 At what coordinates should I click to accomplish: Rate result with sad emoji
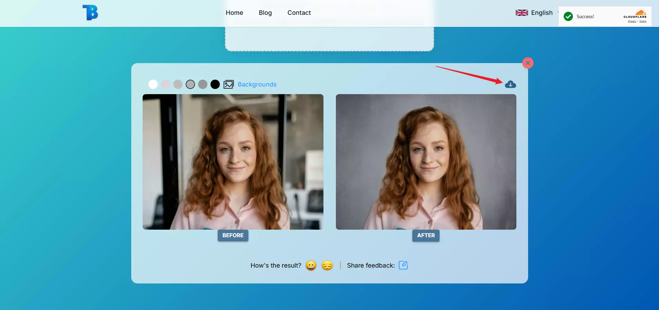[327, 265]
